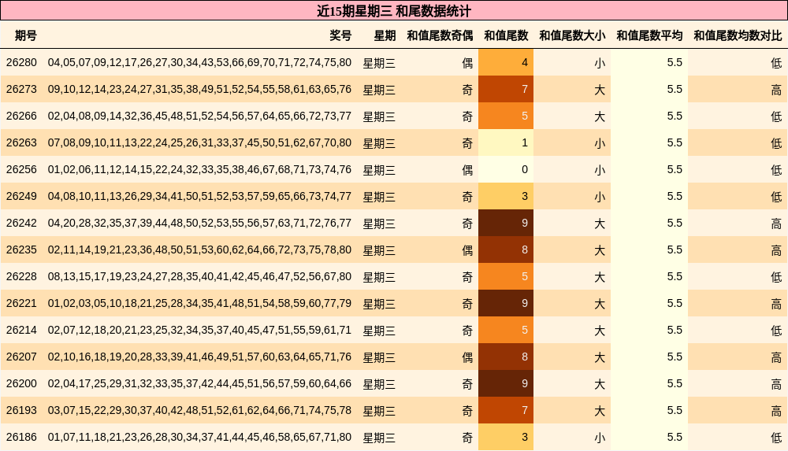
Task: Select period number 26273
Action: 21,90
